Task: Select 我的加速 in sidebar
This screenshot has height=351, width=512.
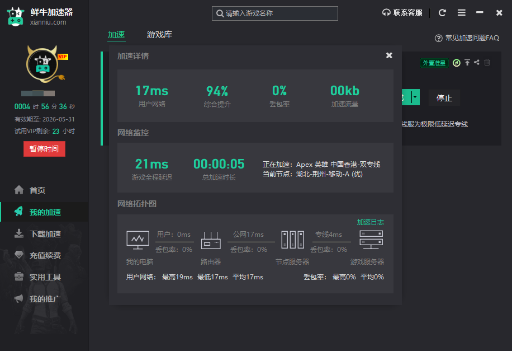Action: tap(44, 212)
